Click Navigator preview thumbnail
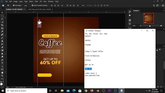 pos(148,18)
